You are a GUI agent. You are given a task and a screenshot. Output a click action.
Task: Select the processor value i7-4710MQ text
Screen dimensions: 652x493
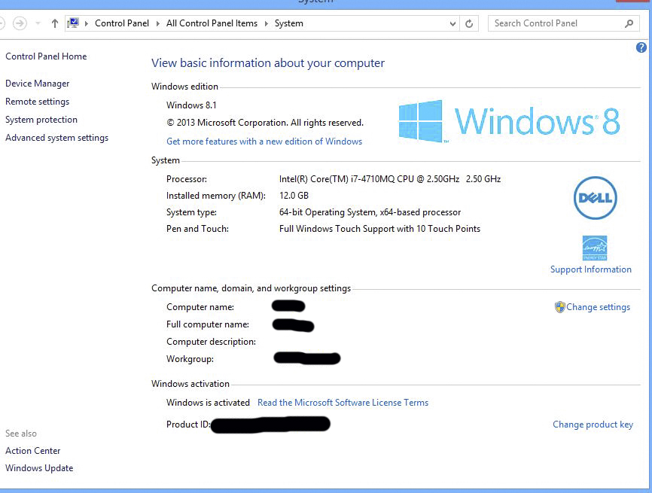(x=390, y=179)
